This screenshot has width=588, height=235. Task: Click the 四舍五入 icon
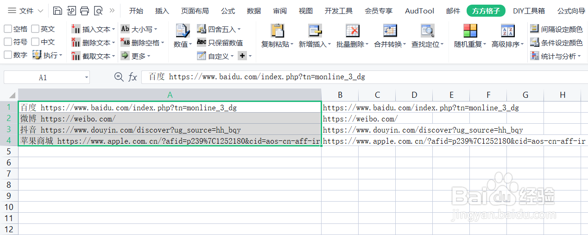201,29
